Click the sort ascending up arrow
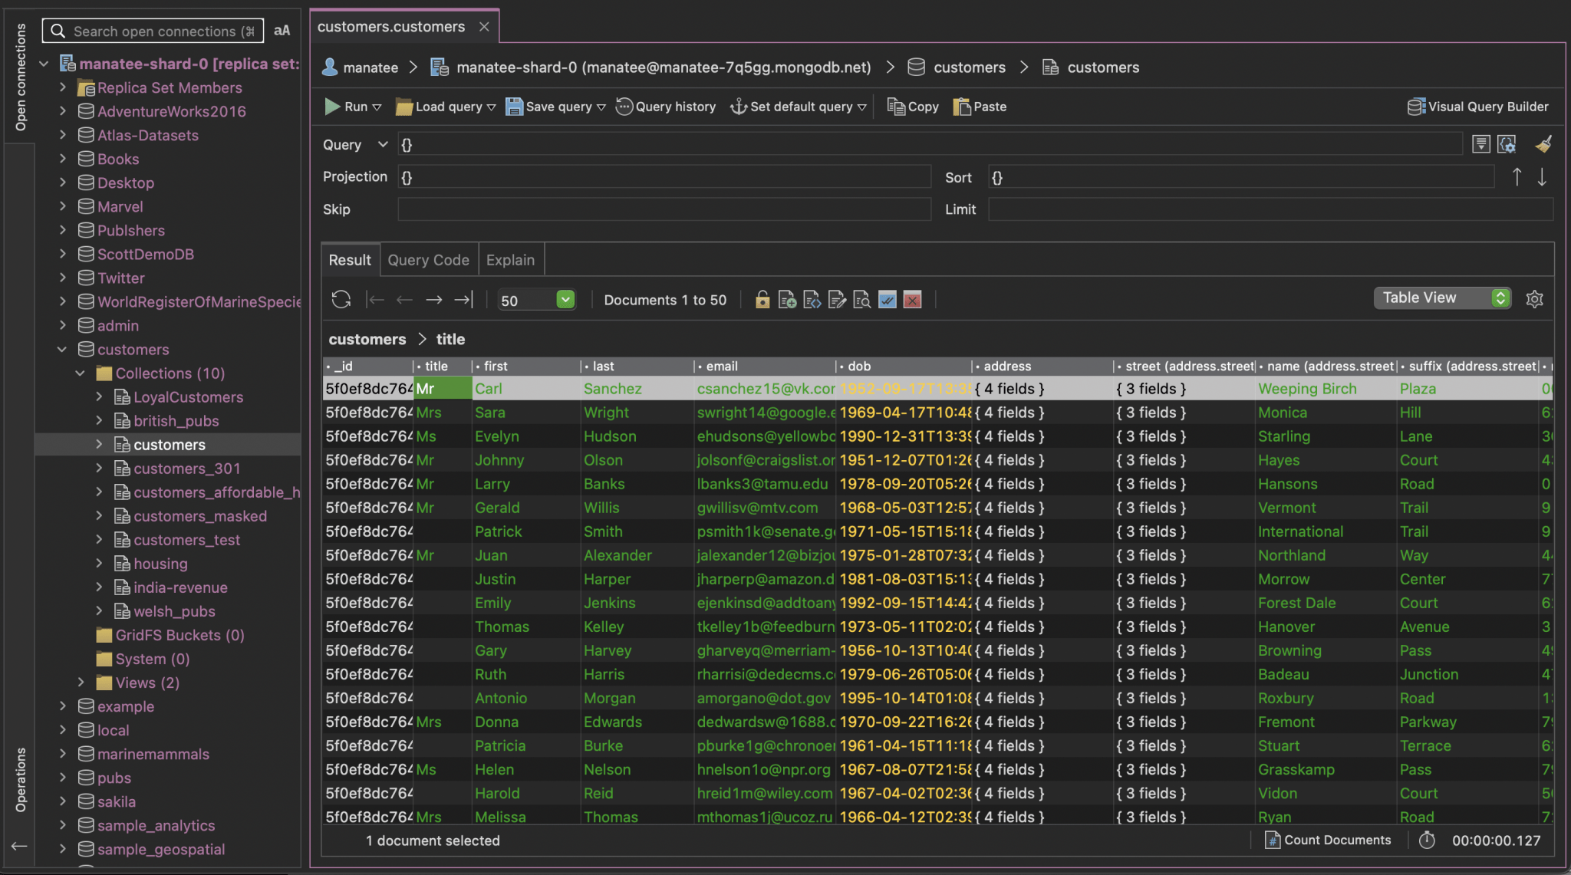Screen dimensions: 1571x875 [1517, 177]
